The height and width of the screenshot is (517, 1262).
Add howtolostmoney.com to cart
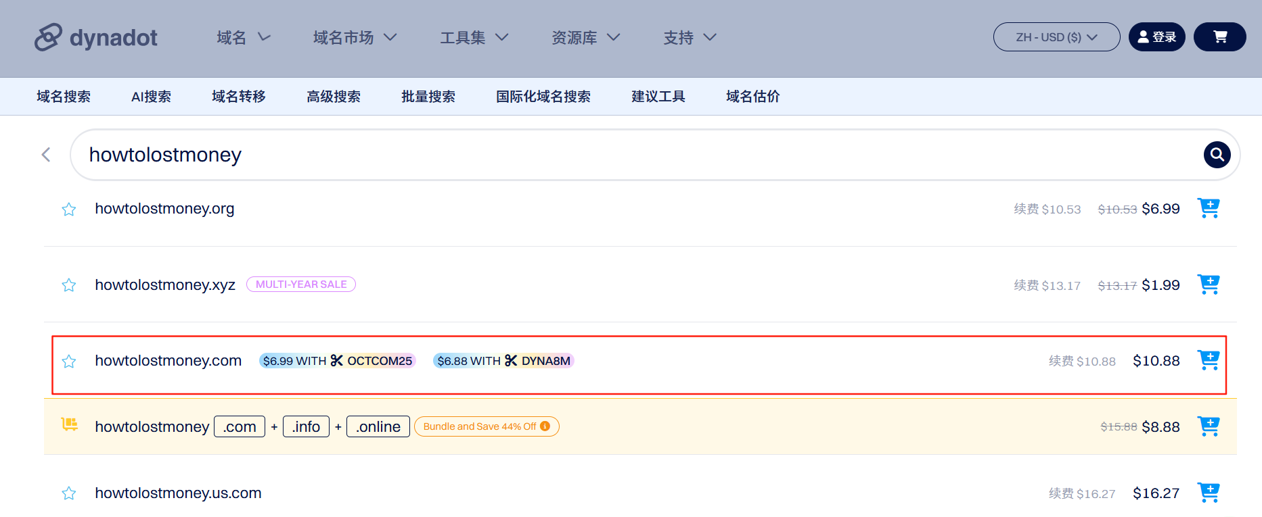point(1208,360)
